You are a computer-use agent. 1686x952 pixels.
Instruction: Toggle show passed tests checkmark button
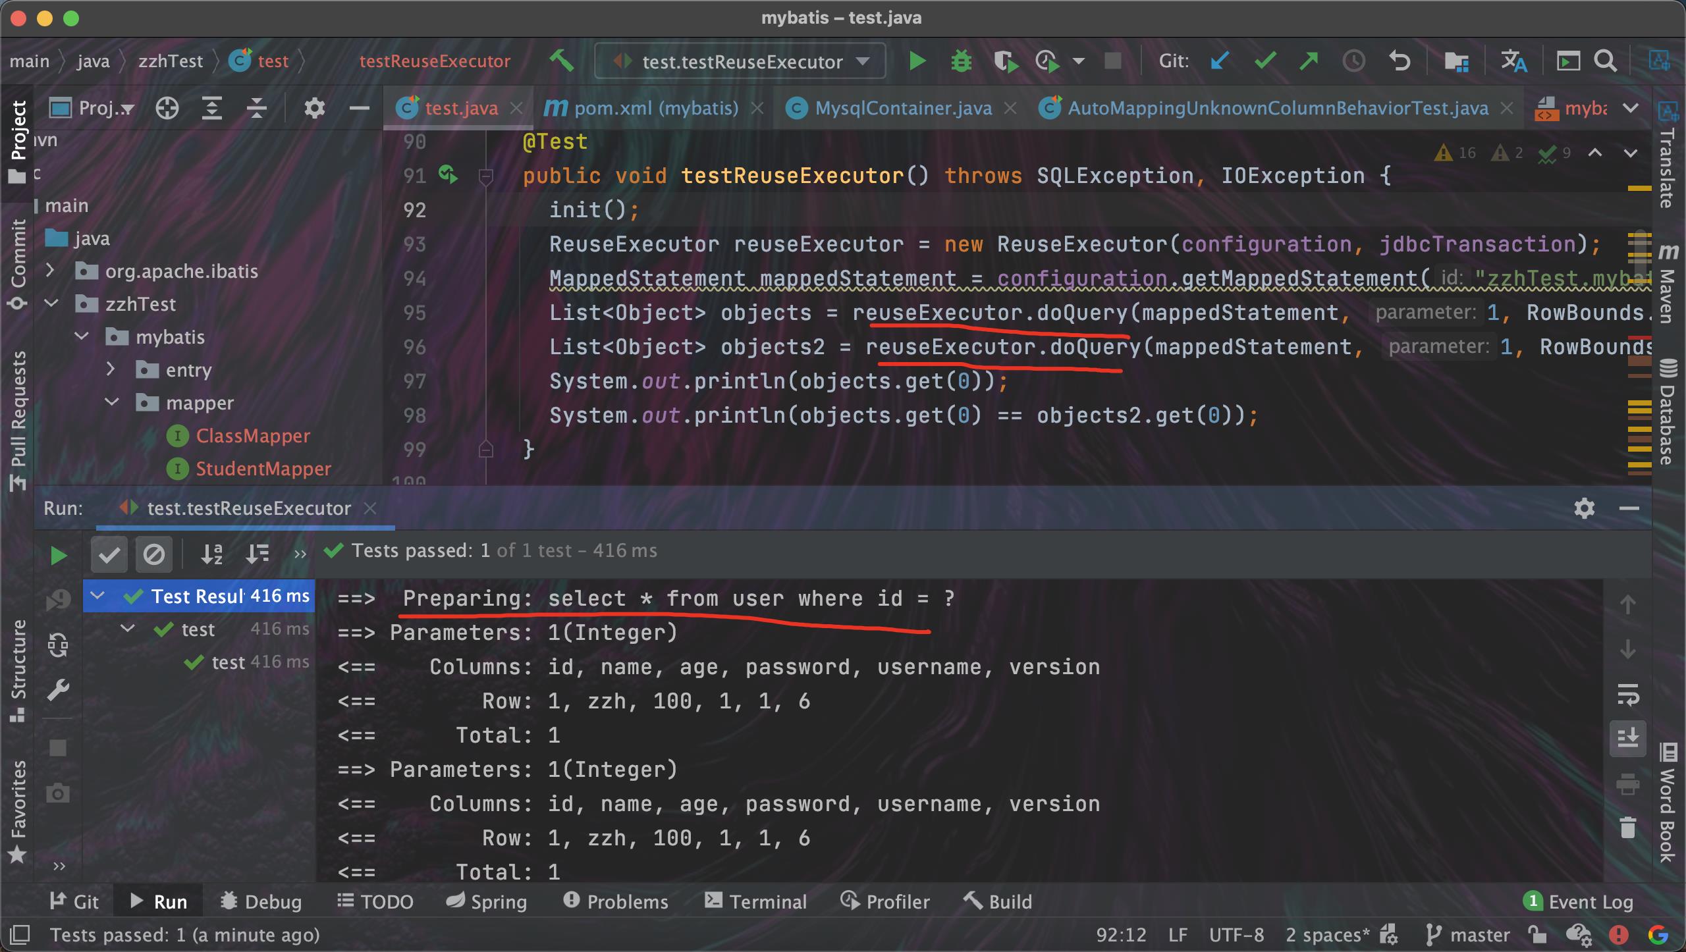coord(109,554)
